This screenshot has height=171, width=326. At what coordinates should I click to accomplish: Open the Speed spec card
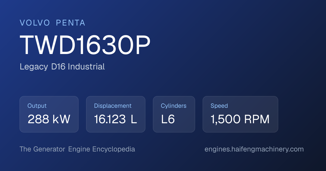click(x=240, y=114)
